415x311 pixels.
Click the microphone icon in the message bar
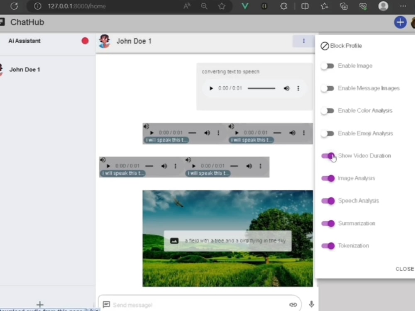point(311,304)
